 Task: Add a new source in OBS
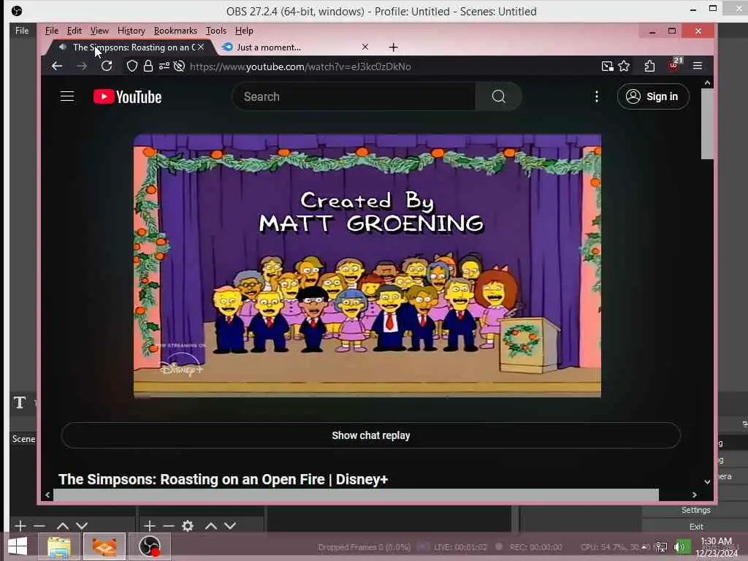(x=149, y=526)
